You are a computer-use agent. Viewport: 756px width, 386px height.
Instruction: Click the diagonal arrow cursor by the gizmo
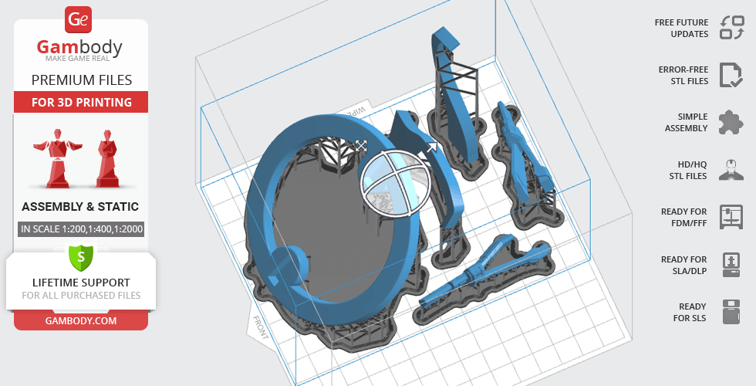click(x=431, y=145)
